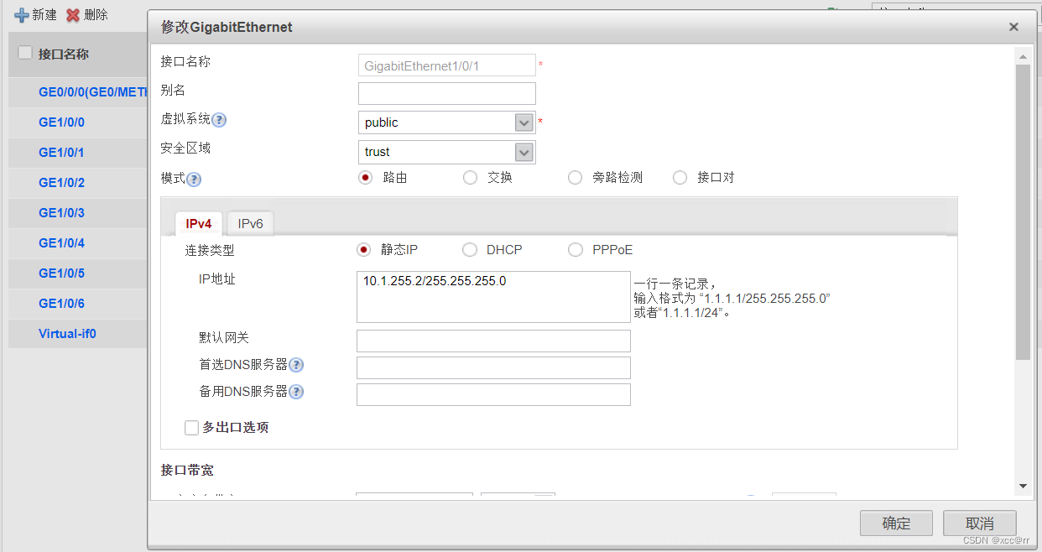This screenshot has height=552, width=1042.
Task: Select the 接口对 mode radio button
Action: 680,177
